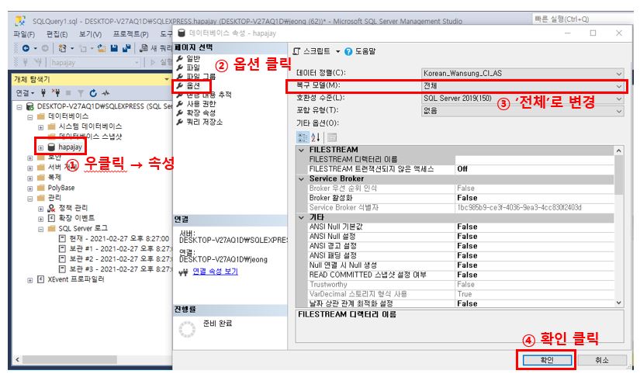Click the New Query (새 쿼리) toolbar icon
This screenshot has height=374, width=640.
coord(144,48)
